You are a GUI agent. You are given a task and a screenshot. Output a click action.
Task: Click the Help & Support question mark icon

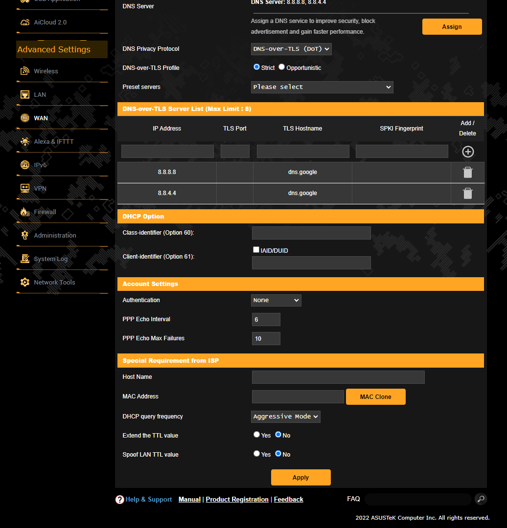pyautogui.click(x=120, y=499)
